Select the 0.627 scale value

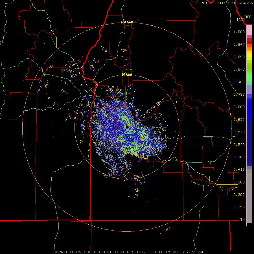coord(239,120)
